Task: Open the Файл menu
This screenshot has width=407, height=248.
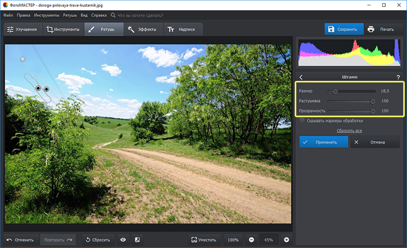Action: [8, 15]
